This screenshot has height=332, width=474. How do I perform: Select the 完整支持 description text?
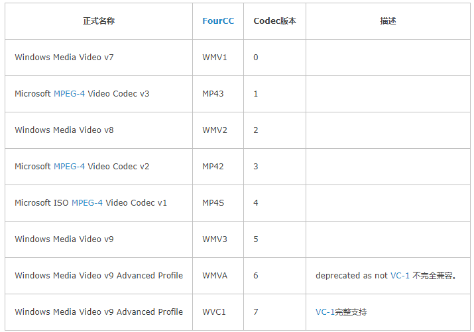click(x=351, y=312)
